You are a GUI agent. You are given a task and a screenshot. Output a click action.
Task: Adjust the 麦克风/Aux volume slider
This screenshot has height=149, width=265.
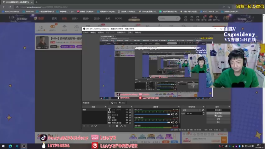152,114
